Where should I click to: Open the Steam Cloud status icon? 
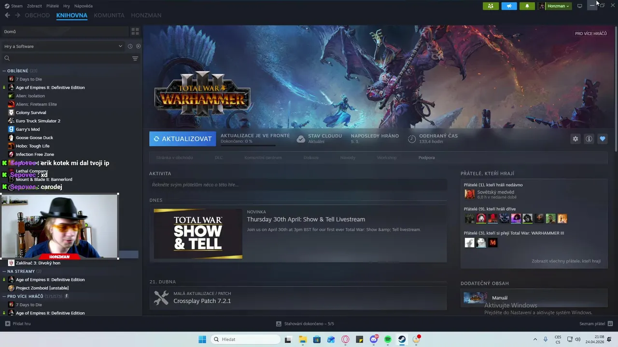point(301,139)
